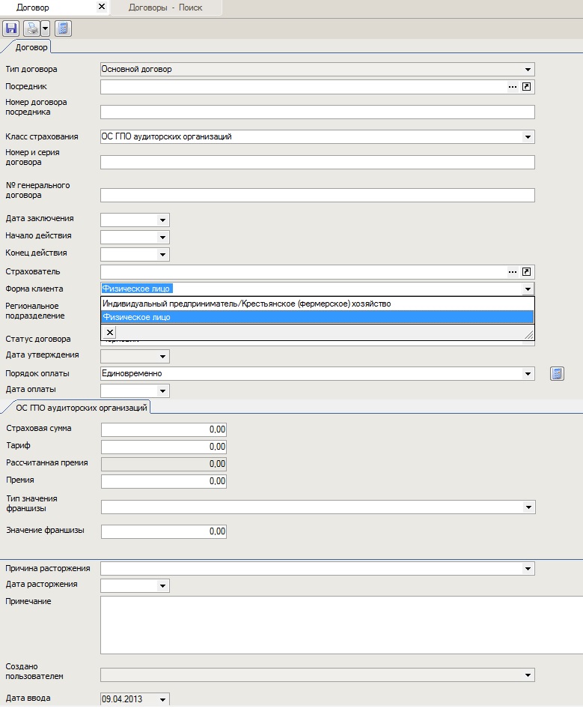Screen dimensions: 583x709
Task: Open the print options arrow next to printer
Action: coord(45,28)
